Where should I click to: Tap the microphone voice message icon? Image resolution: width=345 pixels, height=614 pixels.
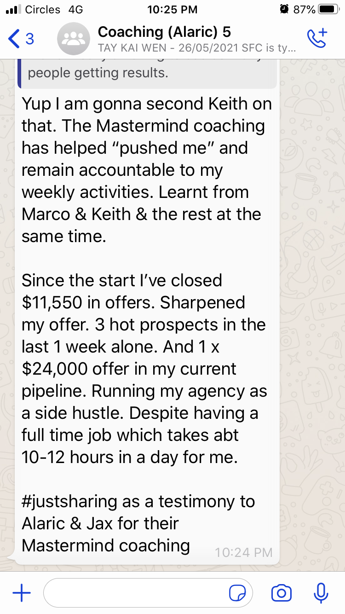[x=321, y=593]
